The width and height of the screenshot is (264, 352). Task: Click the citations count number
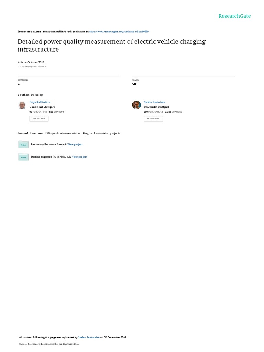(19, 84)
